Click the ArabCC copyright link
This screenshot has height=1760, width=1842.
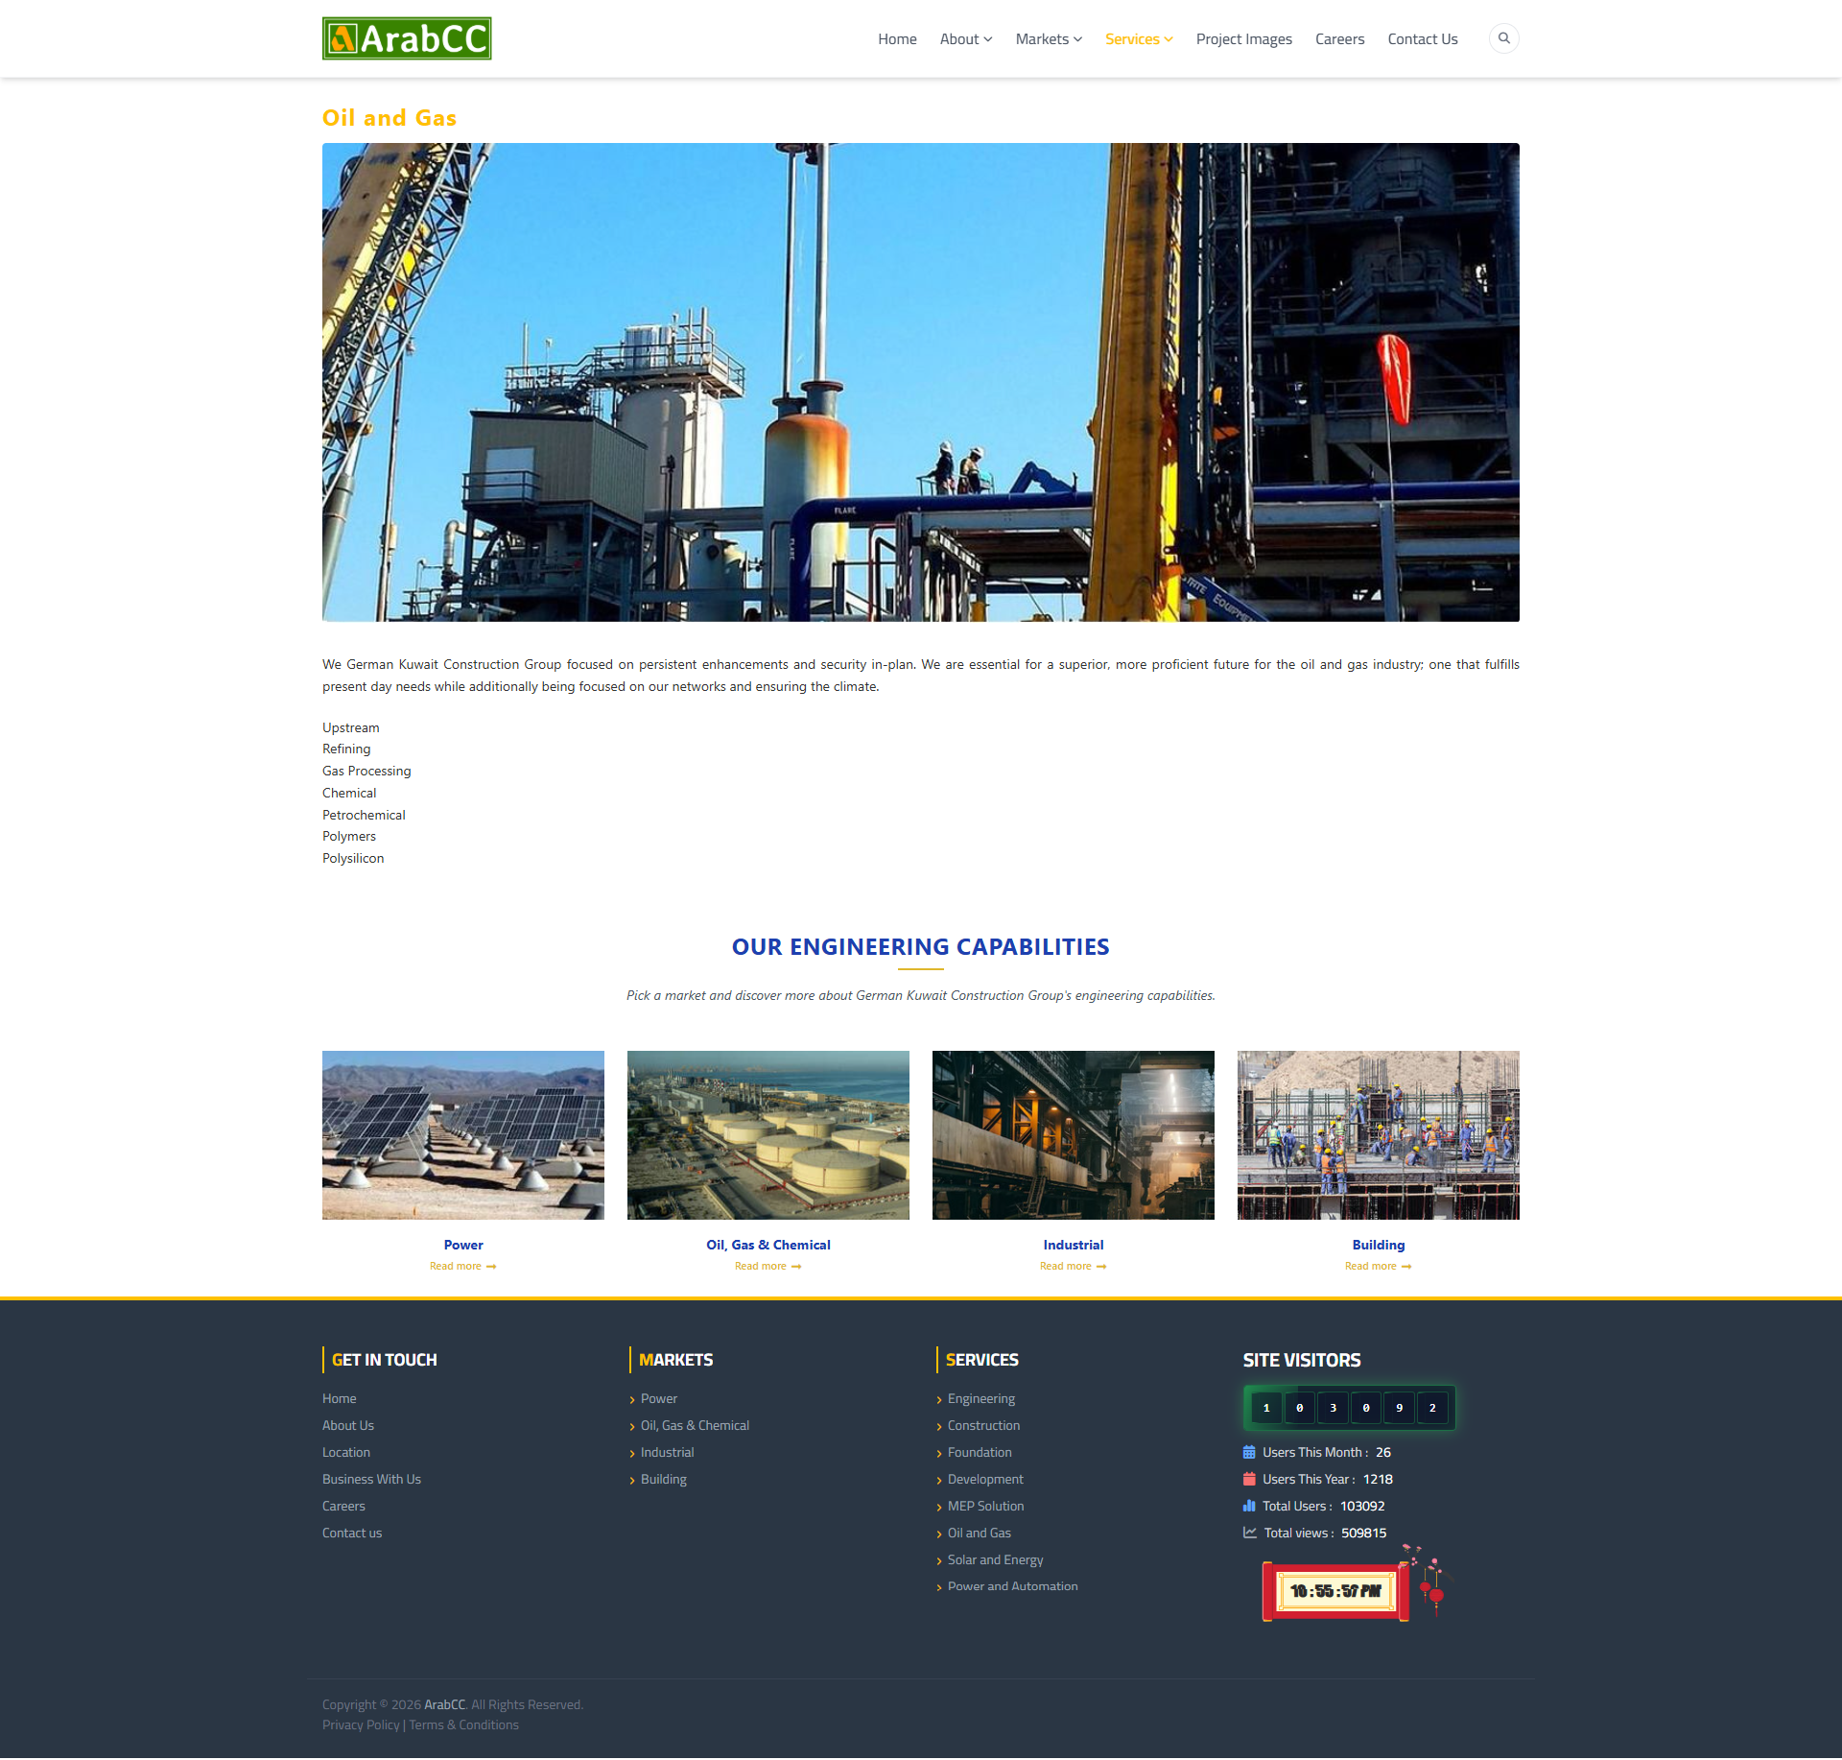pos(444,1704)
